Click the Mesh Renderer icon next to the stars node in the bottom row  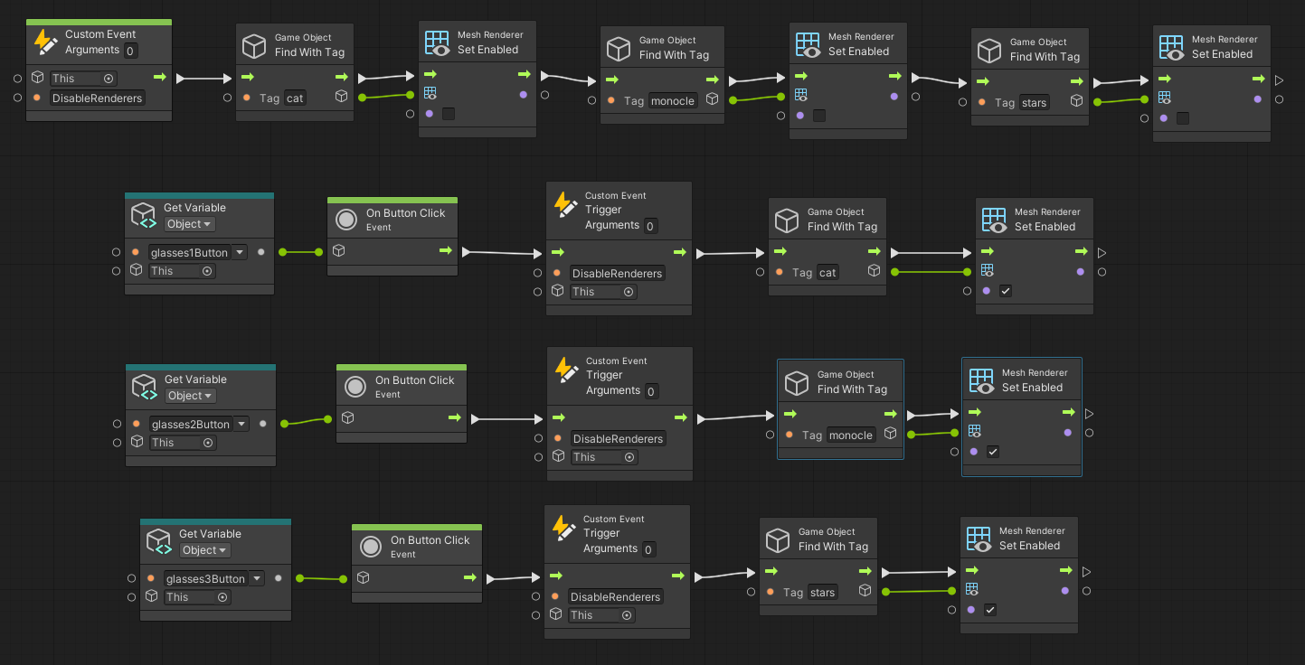click(979, 539)
